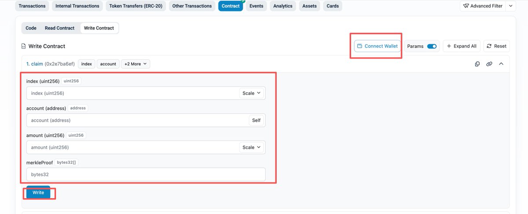Open the Analytics tab
528x214 pixels.
click(283, 6)
